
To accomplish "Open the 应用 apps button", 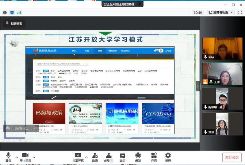I will [154, 157].
